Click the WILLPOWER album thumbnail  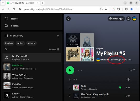(x=7, y=76)
